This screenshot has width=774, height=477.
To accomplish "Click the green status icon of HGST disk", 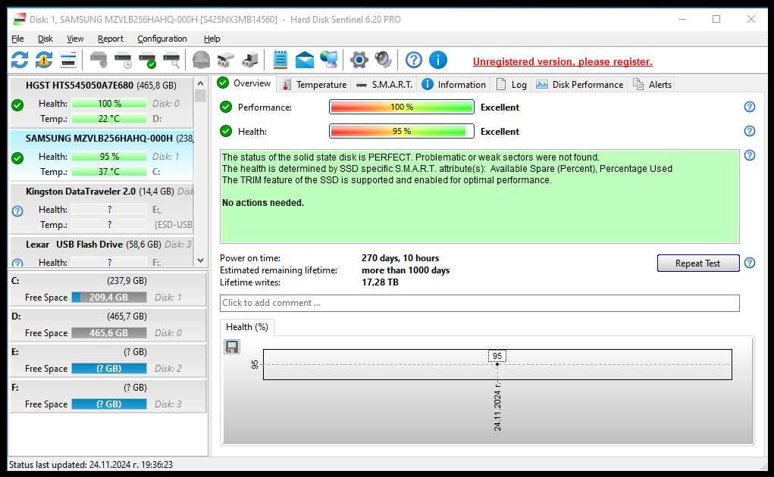I will pos(17,105).
